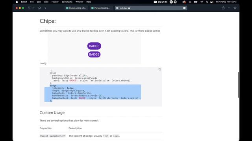The width and height of the screenshot is (252, 141).
Task: Go to the Safari home page
Action: (39, 8)
